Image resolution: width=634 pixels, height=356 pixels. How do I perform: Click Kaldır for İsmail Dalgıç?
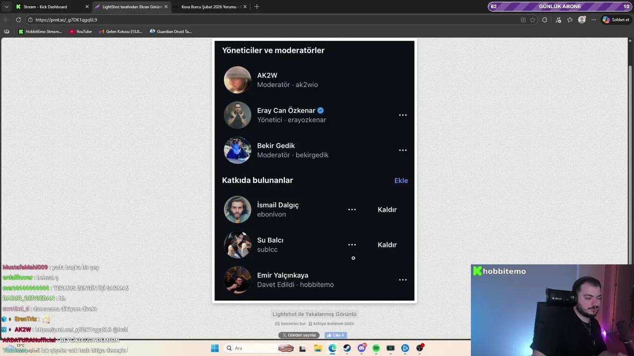(387, 210)
